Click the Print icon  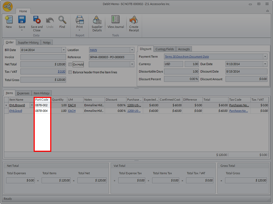point(80,20)
